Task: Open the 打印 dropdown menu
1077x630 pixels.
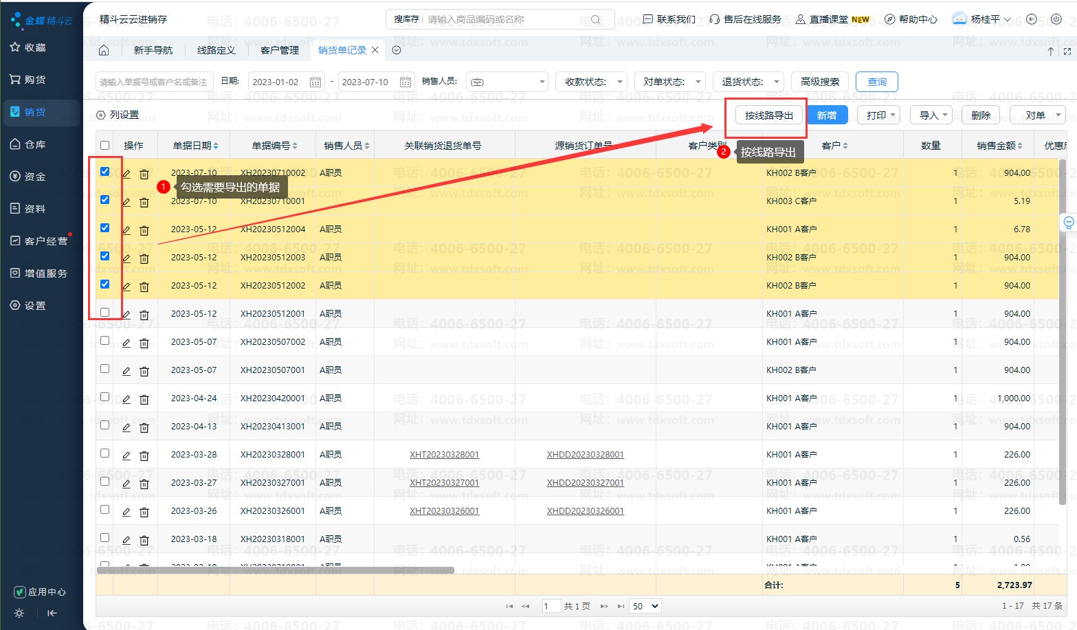Action: tap(878, 115)
